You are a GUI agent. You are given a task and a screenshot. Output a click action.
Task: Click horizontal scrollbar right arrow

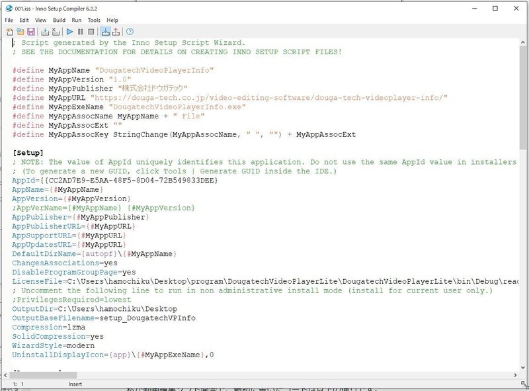tap(515, 375)
